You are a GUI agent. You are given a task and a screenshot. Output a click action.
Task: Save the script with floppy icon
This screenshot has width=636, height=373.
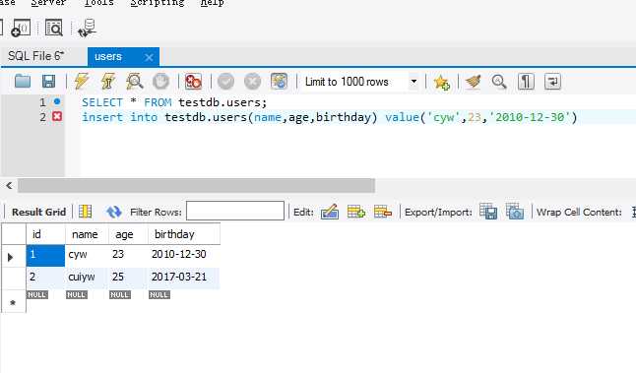click(48, 82)
